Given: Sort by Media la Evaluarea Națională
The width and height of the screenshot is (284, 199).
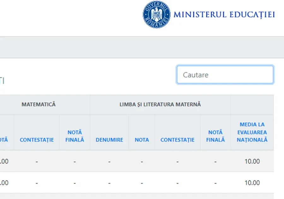Looking at the screenshot, I should pos(252,132).
